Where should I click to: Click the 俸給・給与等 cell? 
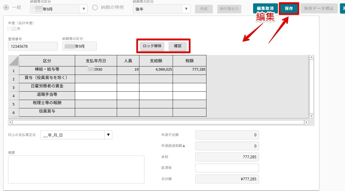pyautogui.click(x=47, y=70)
